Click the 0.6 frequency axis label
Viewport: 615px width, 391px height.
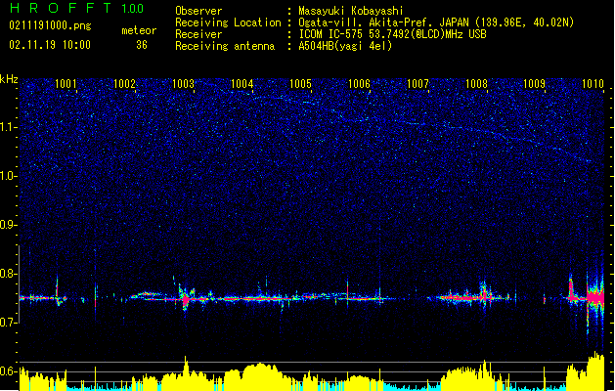point(9,371)
